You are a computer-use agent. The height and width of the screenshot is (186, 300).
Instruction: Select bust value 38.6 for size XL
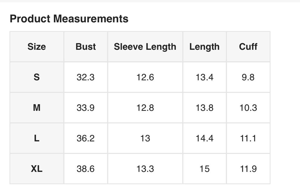[86, 169]
